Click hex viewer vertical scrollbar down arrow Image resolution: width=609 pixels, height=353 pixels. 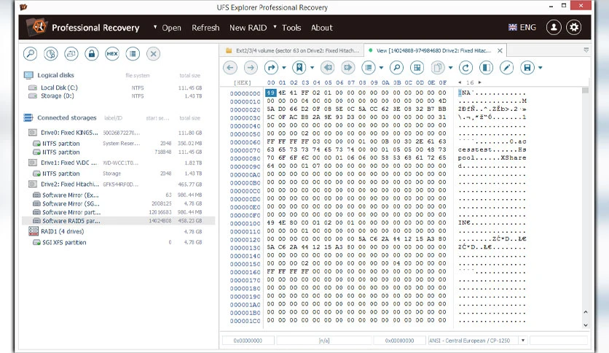pyautogui.click(x=586, y=325)
